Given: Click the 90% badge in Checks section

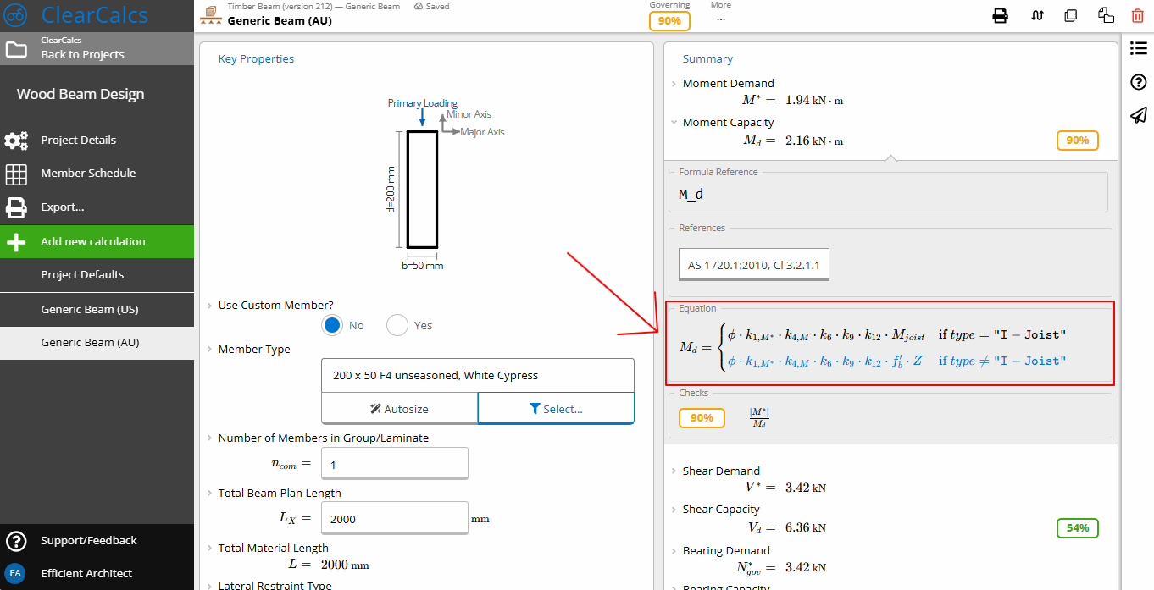Looking at the screenshot, I should pos(702,418).
